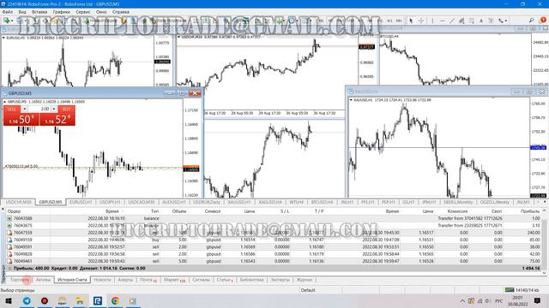This screenshot has width=549, height=308.
Task: Click the red notification icon in toolbar
Action: (x=543, y=21)
